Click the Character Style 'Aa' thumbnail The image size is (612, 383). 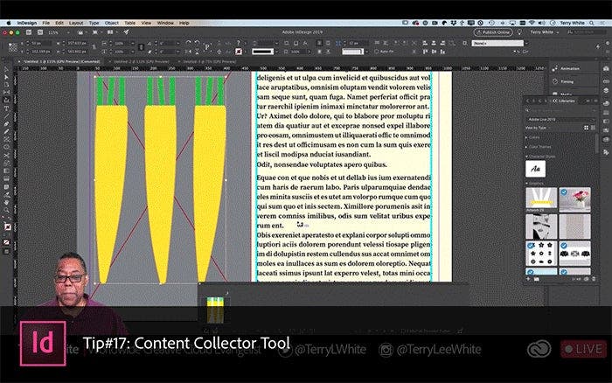[x=535, y=169]
